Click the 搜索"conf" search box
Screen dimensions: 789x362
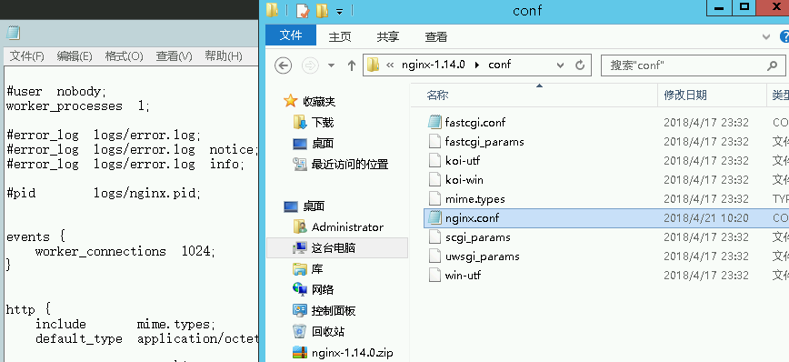pos(693,65)
